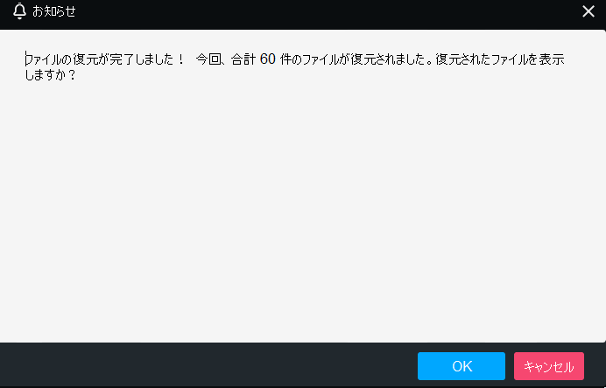Click the phrase ファイルの復元が完了しました！
The height and width of the screenshot is (388, 606).
105,59
